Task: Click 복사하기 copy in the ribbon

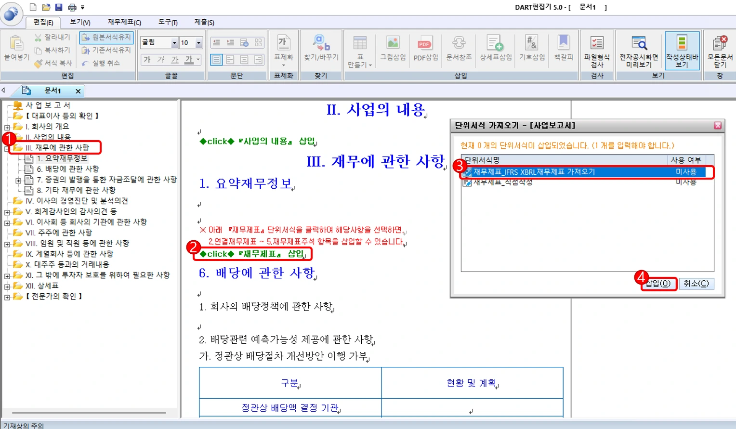Action: [53, 50]
